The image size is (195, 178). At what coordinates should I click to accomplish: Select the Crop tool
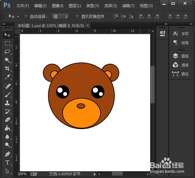7,68
